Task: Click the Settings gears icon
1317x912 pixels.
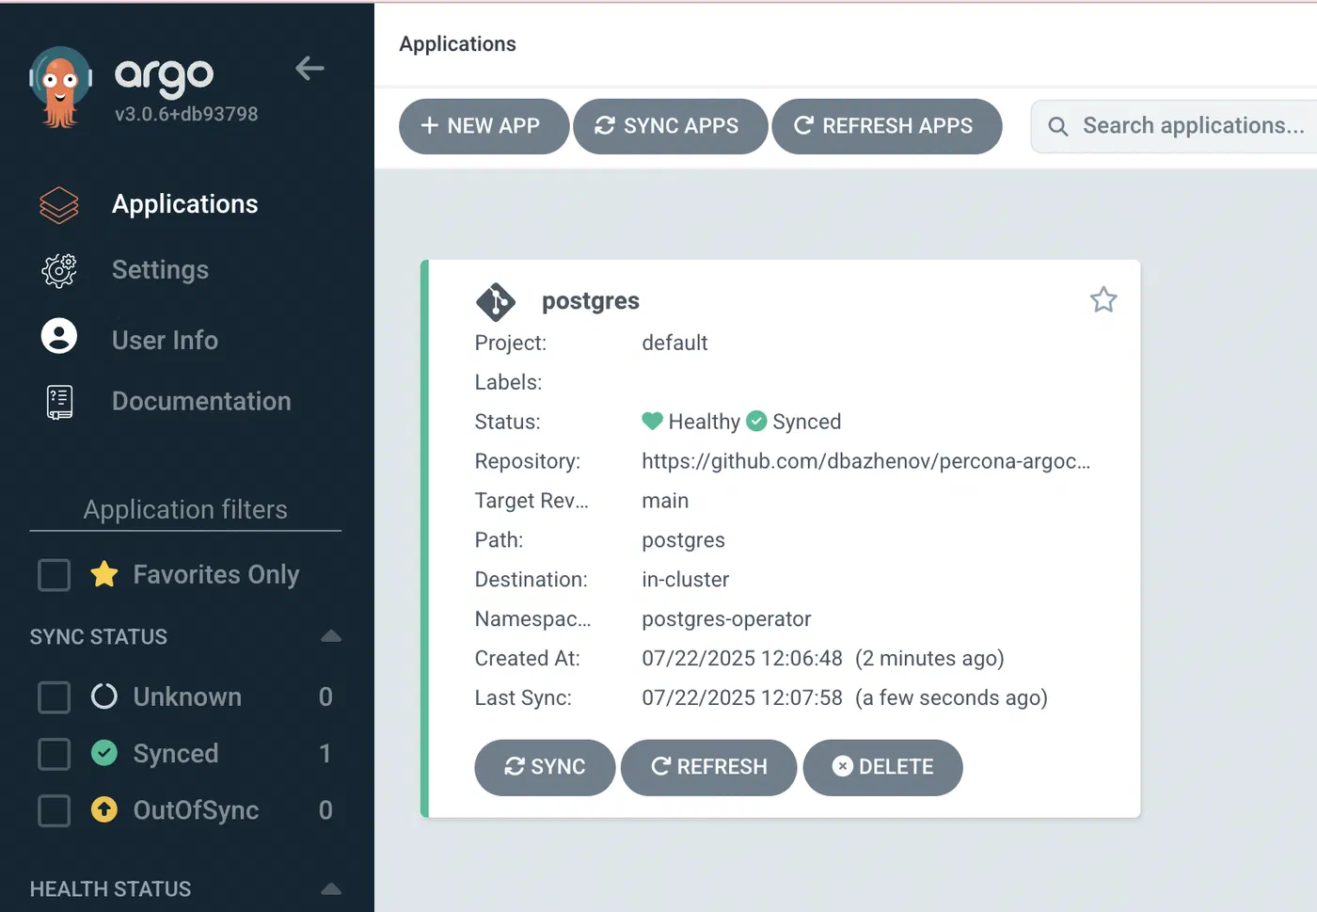Action: click(x=59, y=270)
